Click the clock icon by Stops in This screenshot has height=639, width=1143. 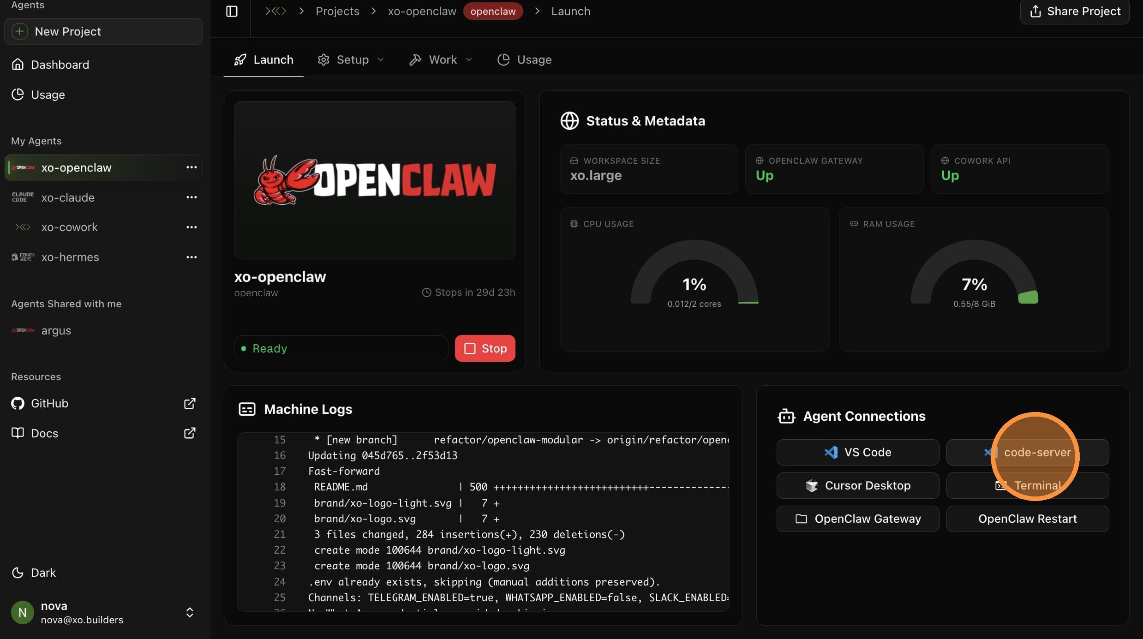coord(426,292)
